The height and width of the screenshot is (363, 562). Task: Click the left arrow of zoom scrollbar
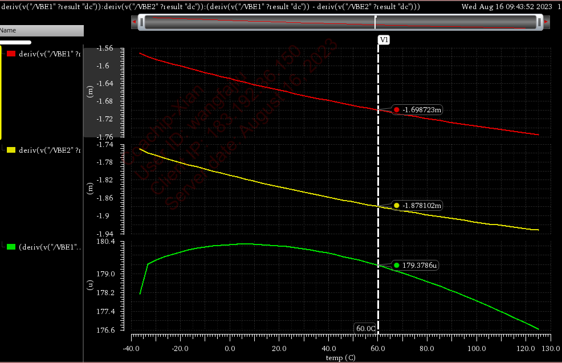coord(134,22)
